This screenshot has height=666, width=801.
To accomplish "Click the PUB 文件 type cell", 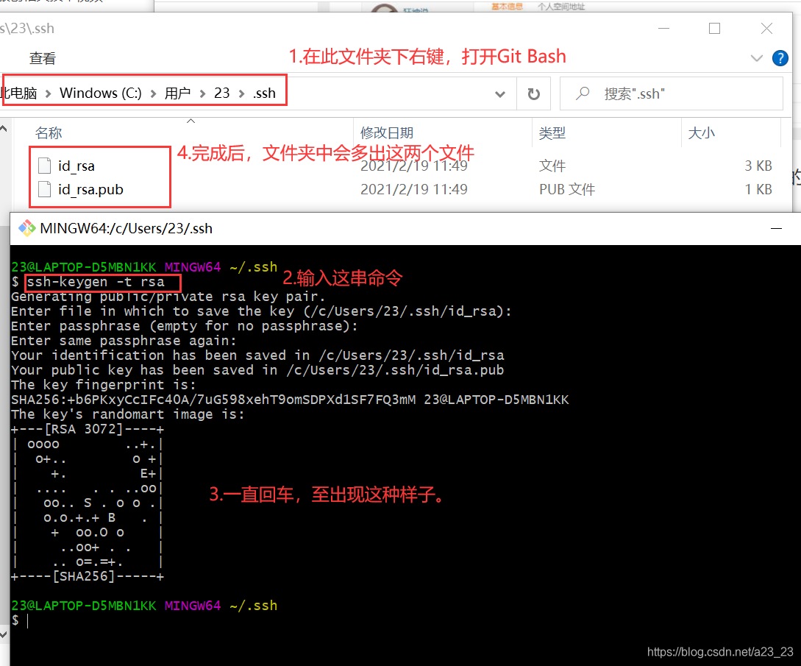I will point(567,189).
